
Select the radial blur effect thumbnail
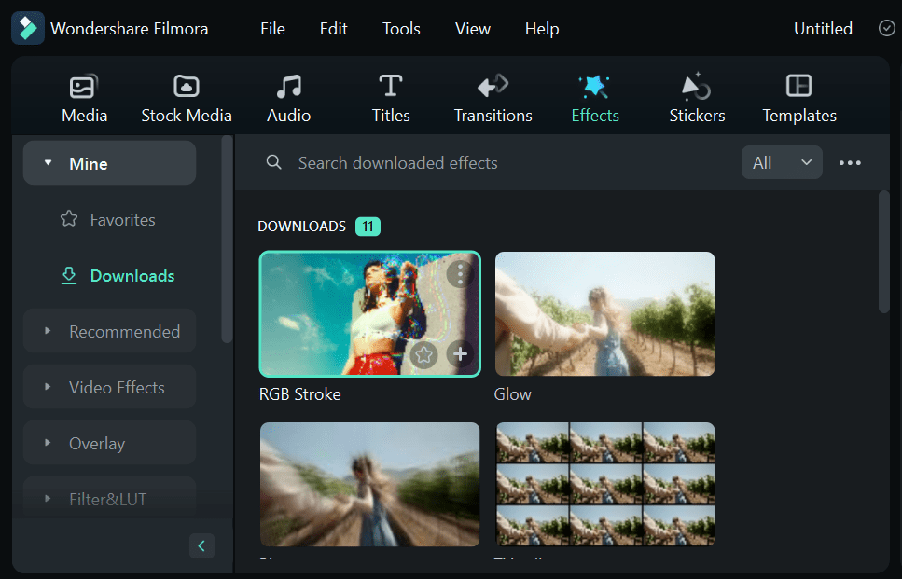pyautogui.click(x=370, y=484)
